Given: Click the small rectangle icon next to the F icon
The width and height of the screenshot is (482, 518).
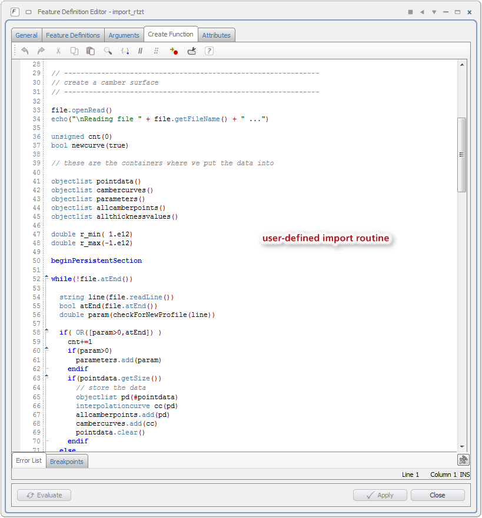Looking at the screenshot, I should point(29,12).
